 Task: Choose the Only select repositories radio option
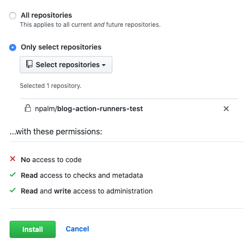click(x=13, y=47)
